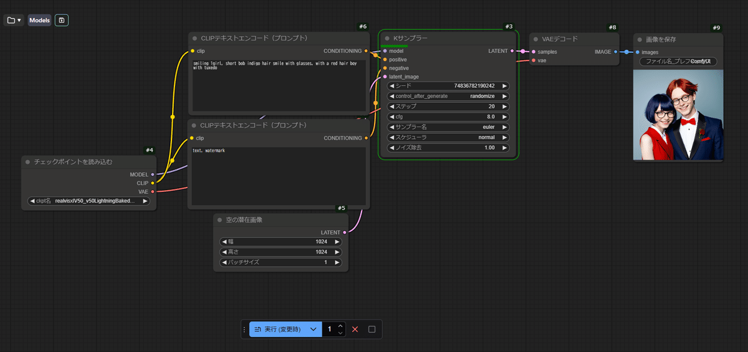Click the seed value 74836782190242

(475, 86)
